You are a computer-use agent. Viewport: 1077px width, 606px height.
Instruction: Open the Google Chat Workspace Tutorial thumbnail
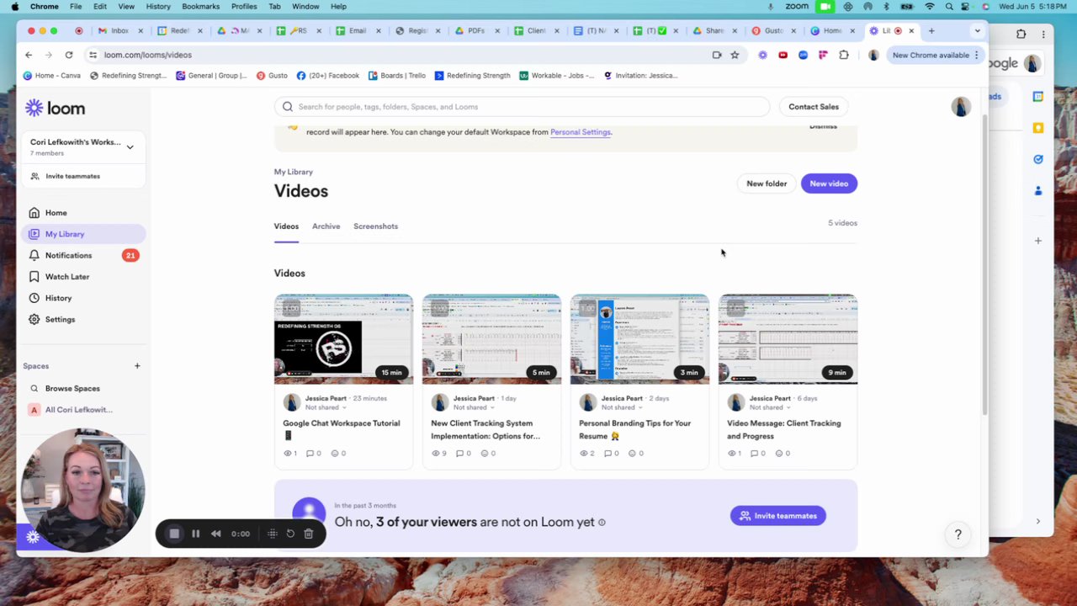343,339
